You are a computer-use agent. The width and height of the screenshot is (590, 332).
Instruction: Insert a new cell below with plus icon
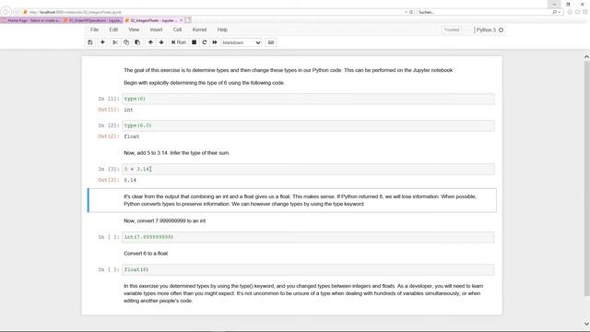tap(102, 42)
